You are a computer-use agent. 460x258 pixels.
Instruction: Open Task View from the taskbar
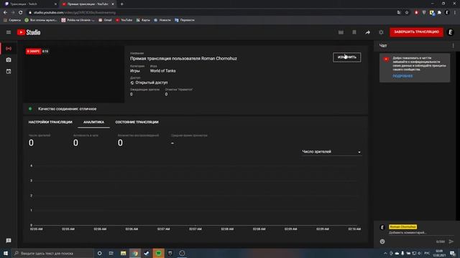(x=111, y=253)
